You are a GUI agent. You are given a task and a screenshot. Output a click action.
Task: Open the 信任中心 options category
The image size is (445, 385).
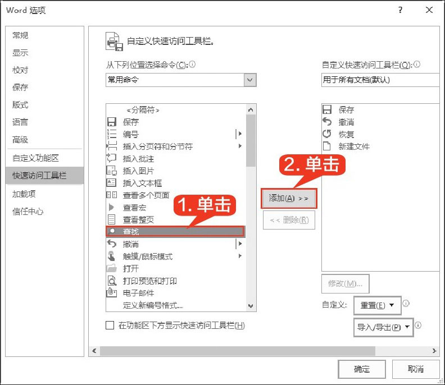point(28,212)
